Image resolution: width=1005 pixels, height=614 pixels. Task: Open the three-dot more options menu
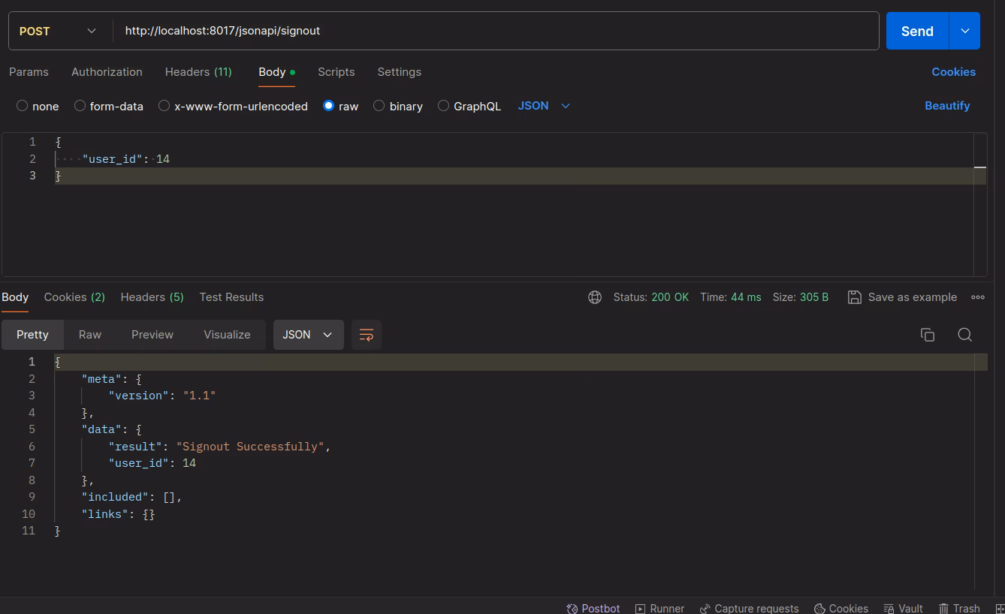click(x=978, y=297)
